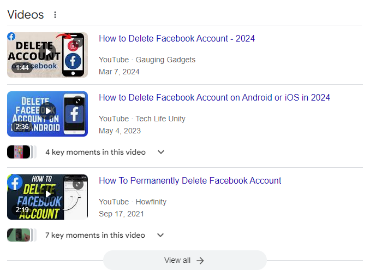Click expand icon on first video thumbnail

pos(78,42)
